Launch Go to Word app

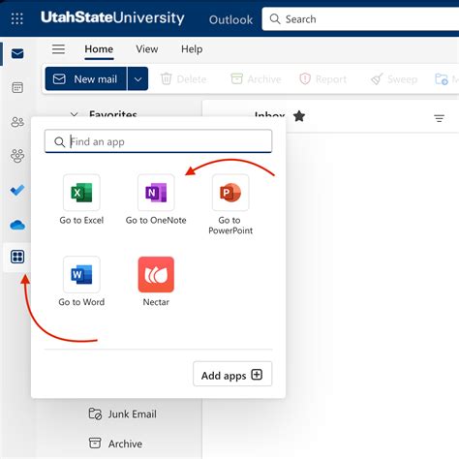[x=81, y=282]
